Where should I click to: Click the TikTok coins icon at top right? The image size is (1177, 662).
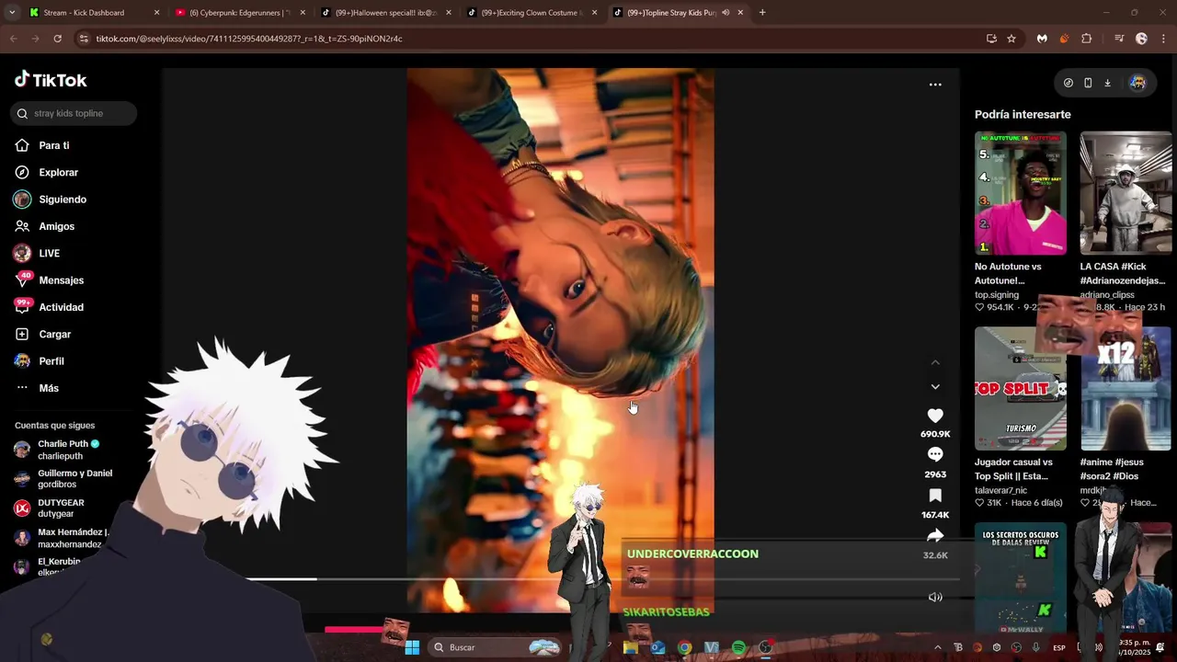coord(1068,83)
